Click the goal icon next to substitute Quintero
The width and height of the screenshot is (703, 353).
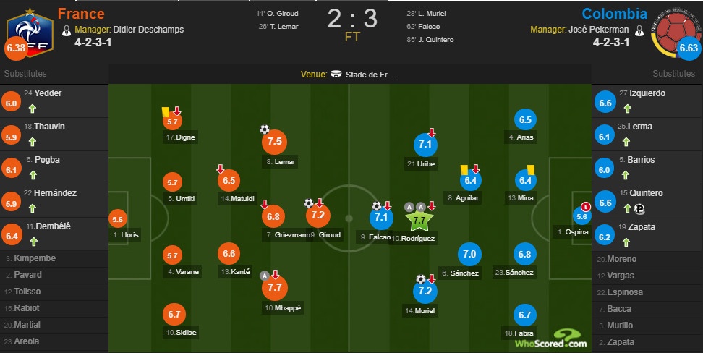[640, 209]
